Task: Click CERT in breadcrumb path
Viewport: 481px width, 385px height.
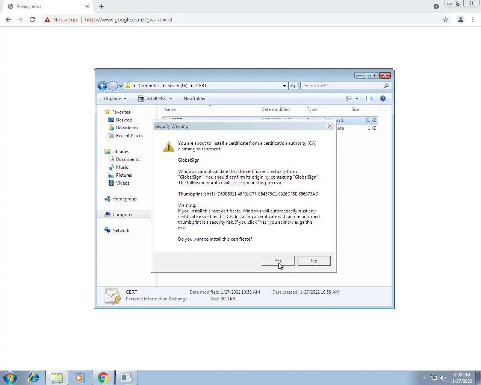Action: point(201,86)
